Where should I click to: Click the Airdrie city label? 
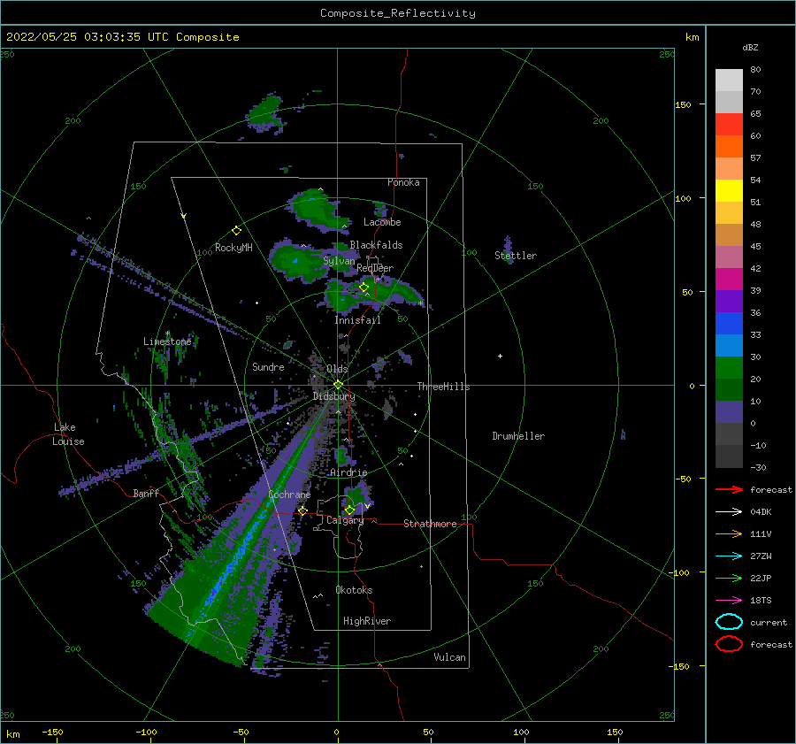[x=348, y=472]
